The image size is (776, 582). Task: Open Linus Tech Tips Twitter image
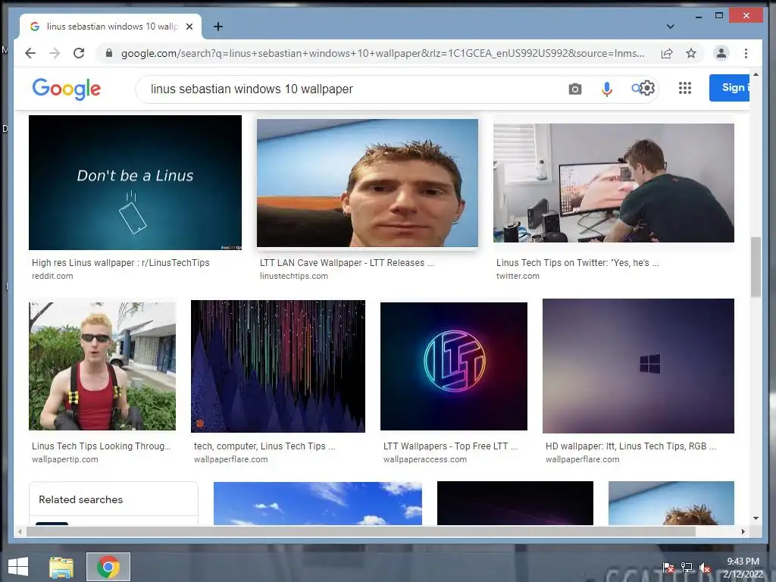click(x=614, y=183)
